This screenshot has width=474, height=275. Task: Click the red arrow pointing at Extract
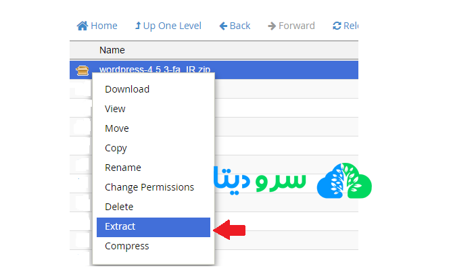coord(230,230)
